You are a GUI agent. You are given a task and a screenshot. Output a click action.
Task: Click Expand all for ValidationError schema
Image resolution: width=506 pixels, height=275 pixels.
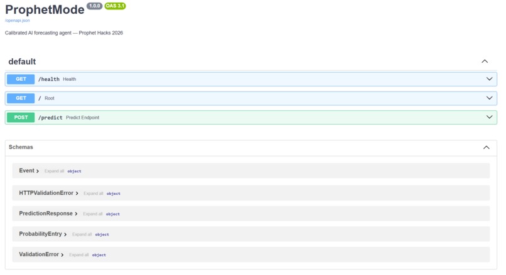click(78, 255)
